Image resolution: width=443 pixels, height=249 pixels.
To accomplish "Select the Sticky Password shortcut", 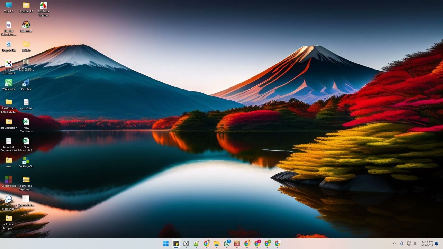I will (9, 67).
